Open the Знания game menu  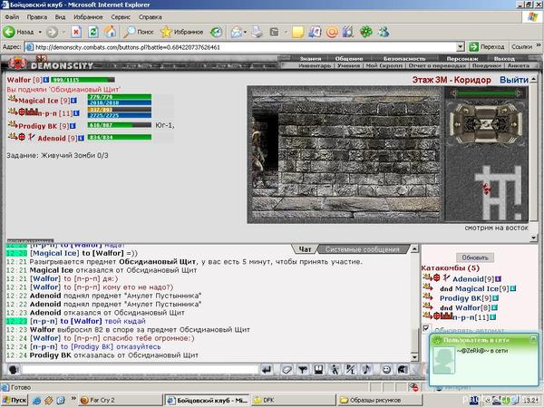click(x=310, y=59)
